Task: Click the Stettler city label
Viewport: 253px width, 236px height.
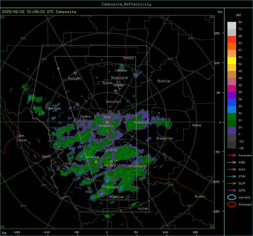Action: tap(164, 81)
